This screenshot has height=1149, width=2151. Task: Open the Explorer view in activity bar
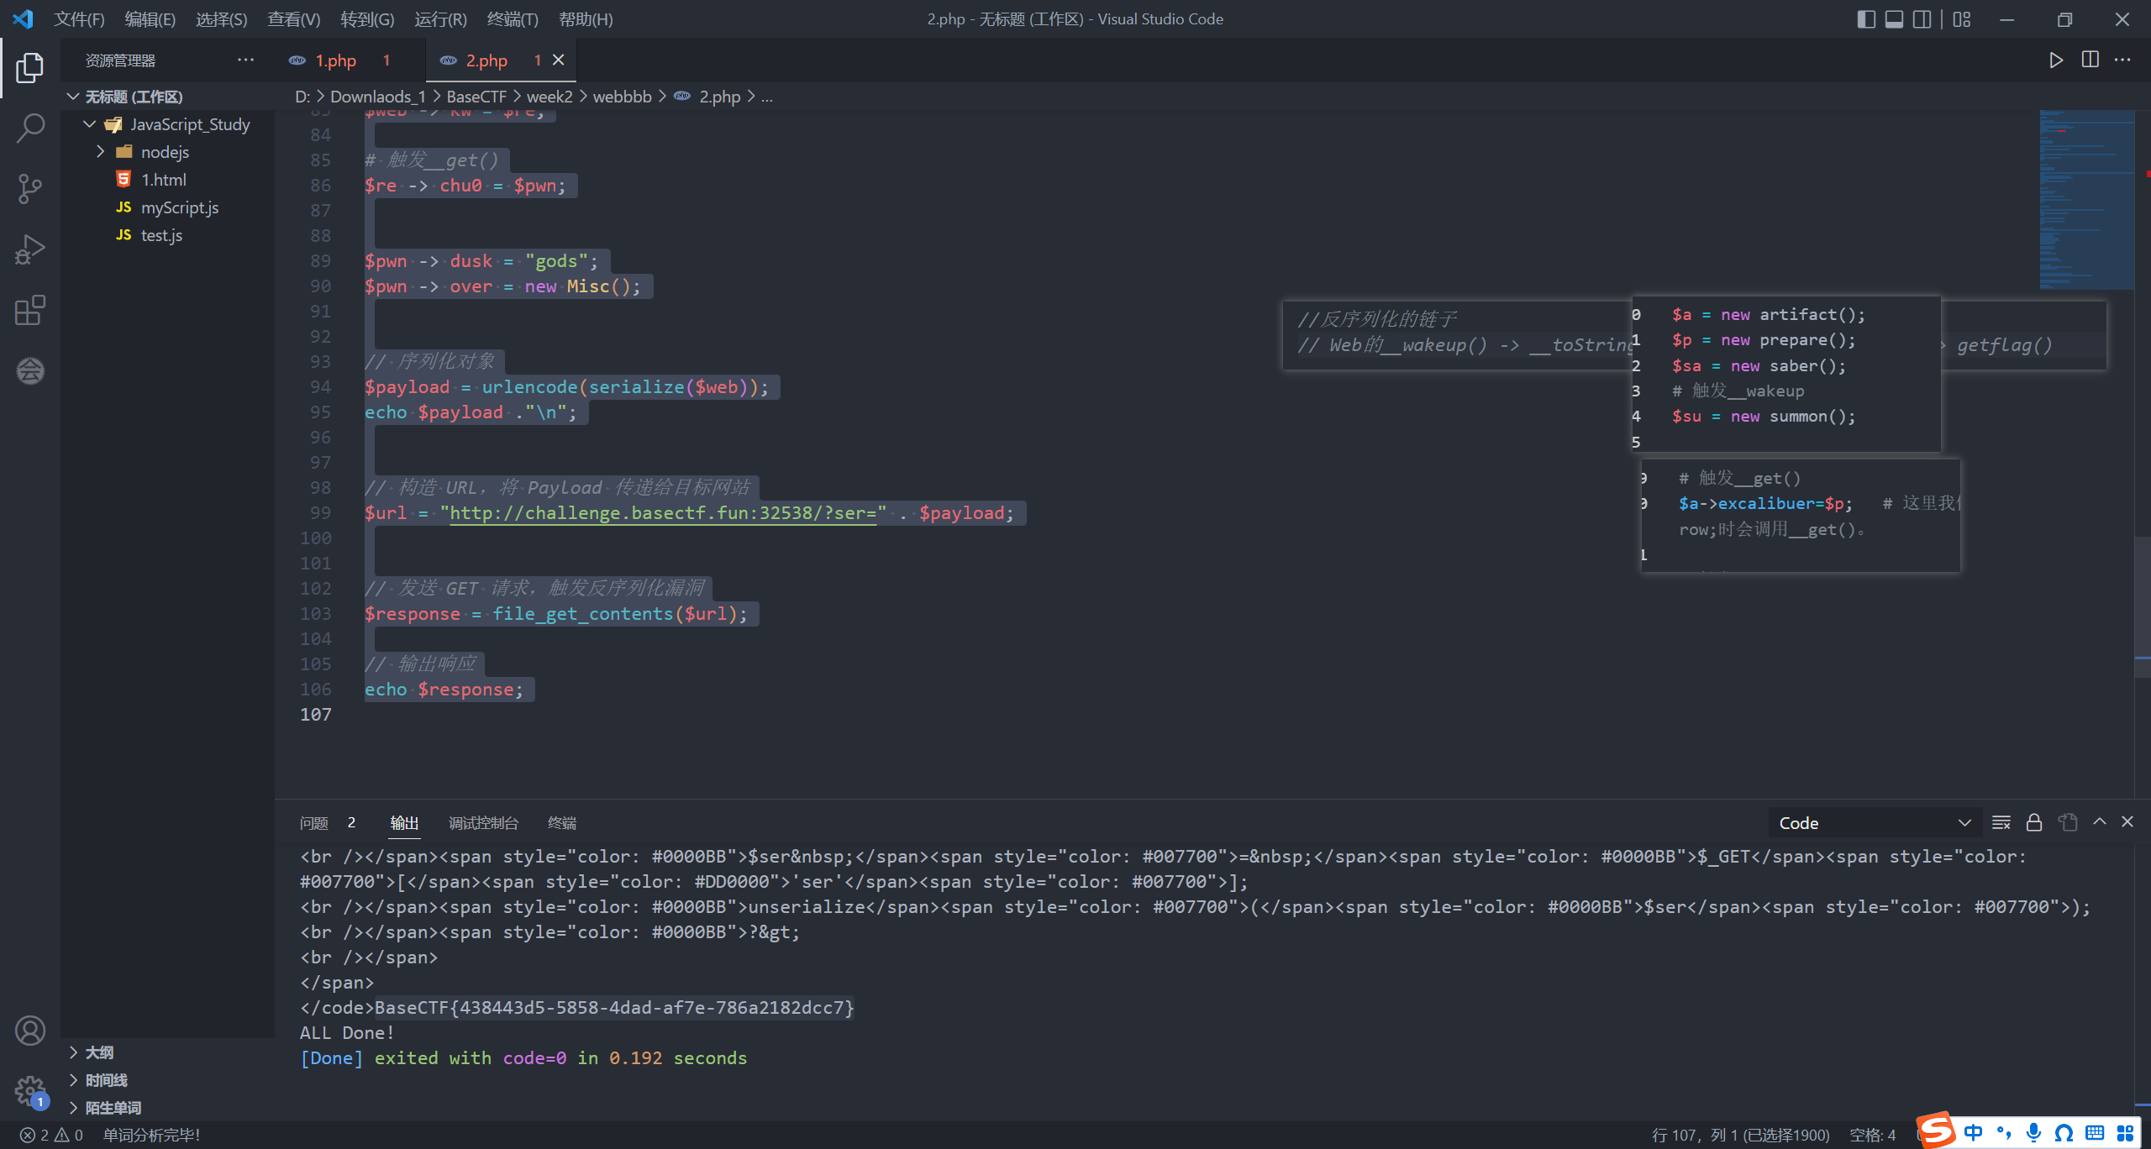(30, 68)
